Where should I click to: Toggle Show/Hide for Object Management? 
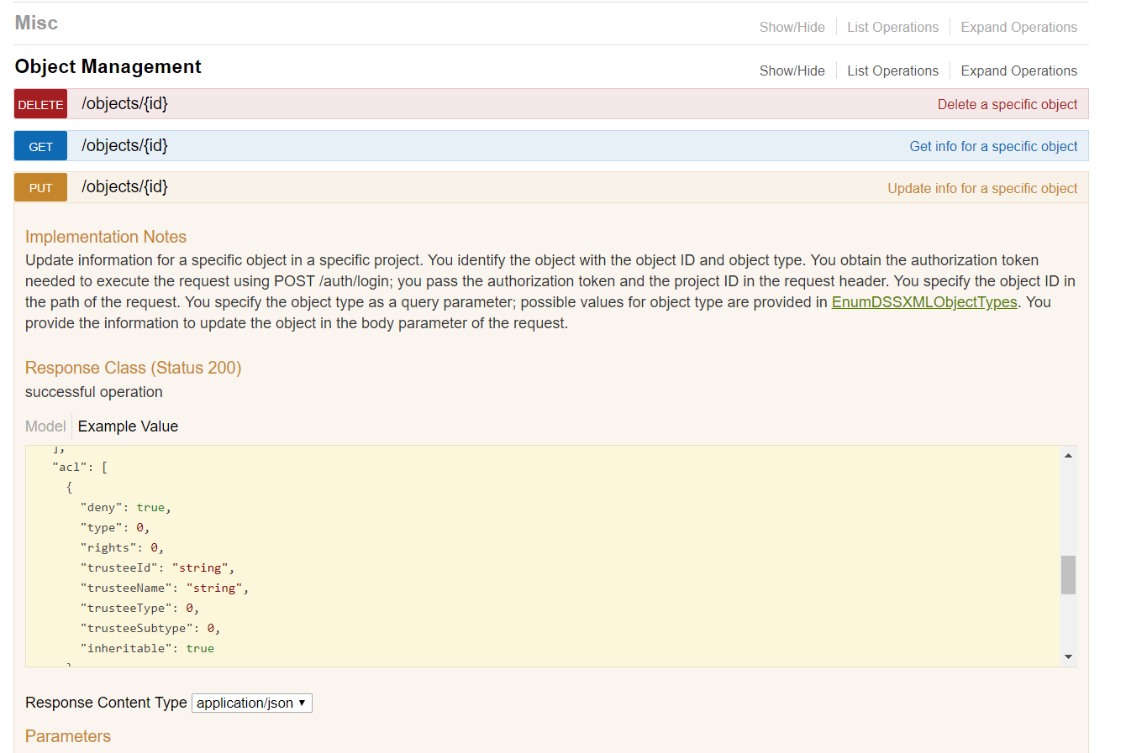(791, 71)
